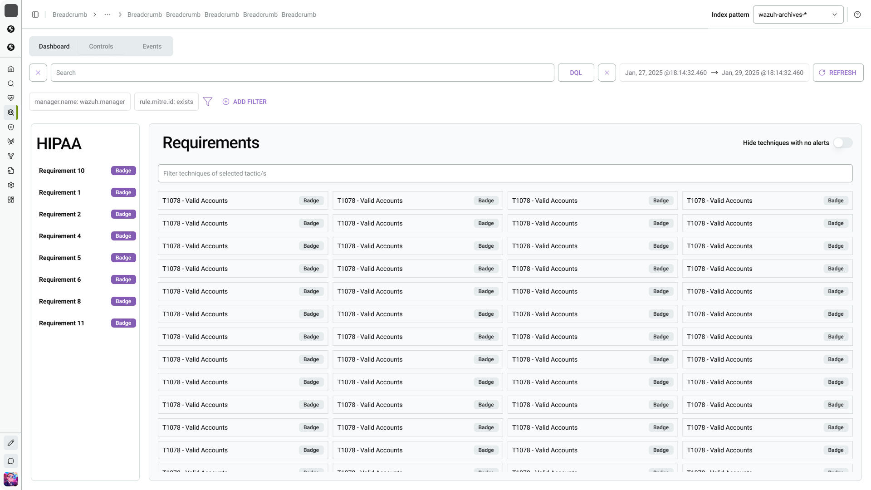Click the purple Badge beside Requirement 8
This screenshot has height=490, width=871.
click(123, 301)
